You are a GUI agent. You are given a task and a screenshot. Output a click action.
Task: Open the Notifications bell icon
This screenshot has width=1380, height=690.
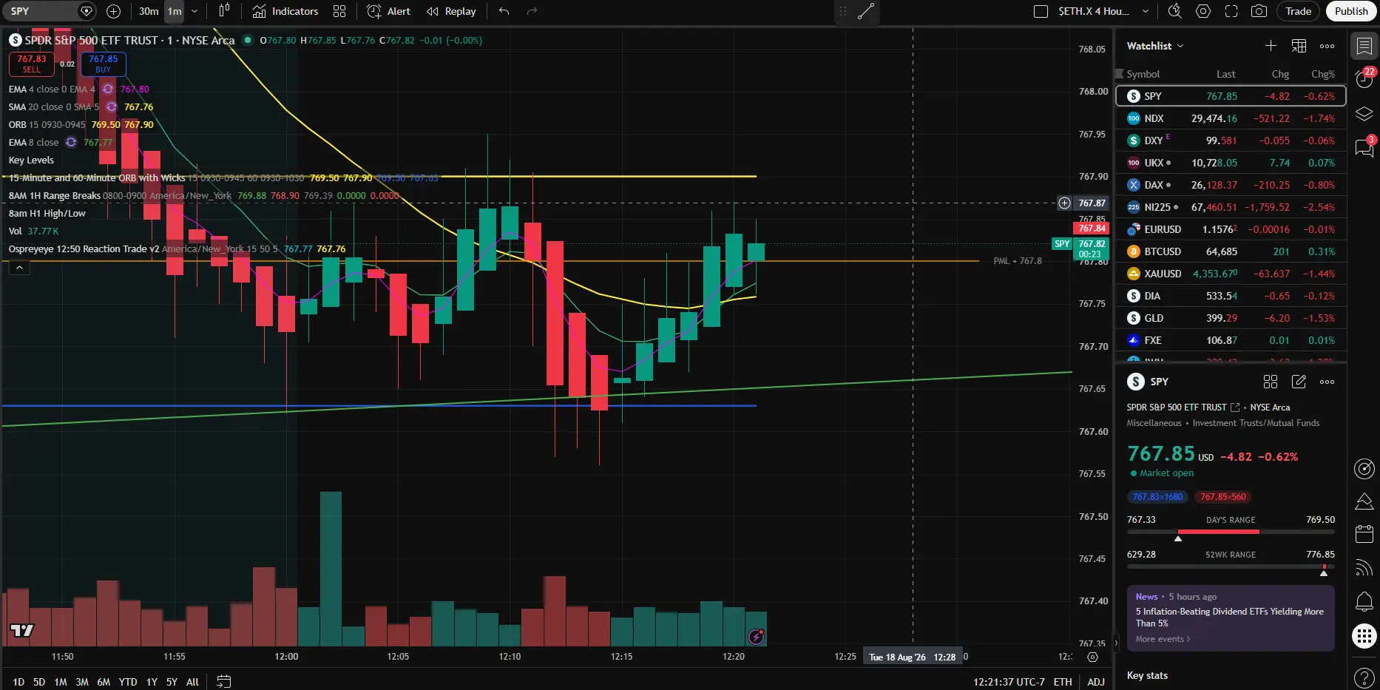(1364, 602)
